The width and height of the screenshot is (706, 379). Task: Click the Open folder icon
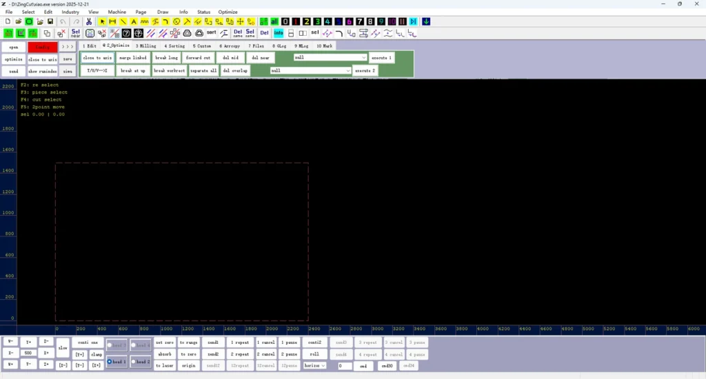click(19, 21)
